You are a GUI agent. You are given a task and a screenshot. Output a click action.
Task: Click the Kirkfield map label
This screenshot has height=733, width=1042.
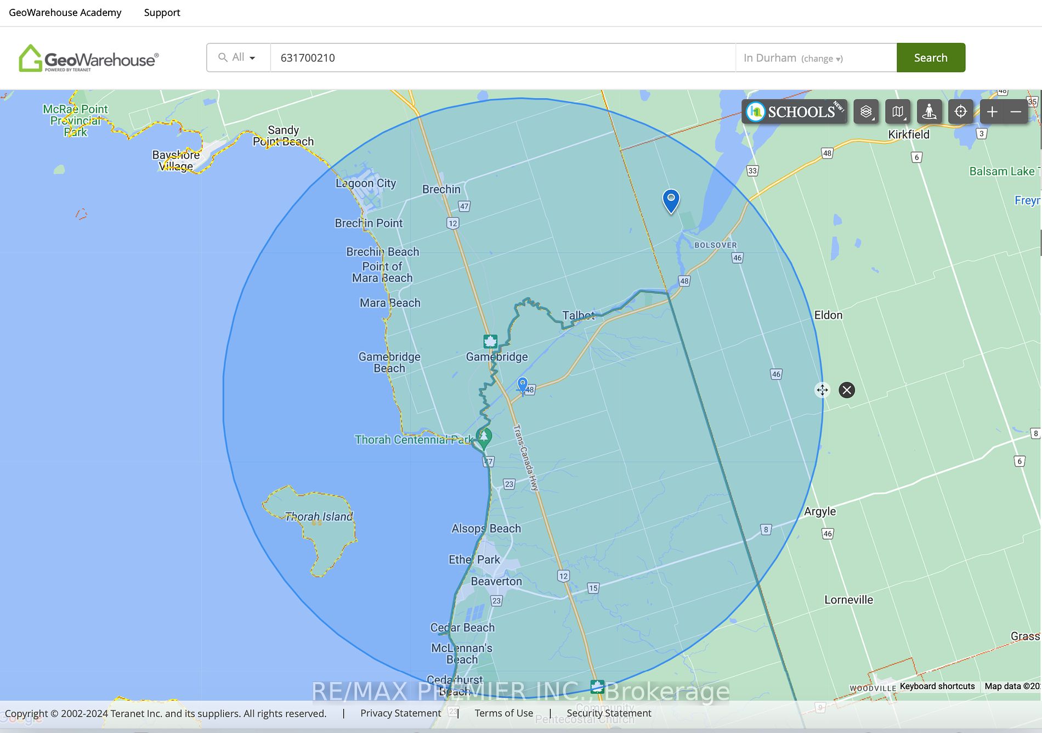(x=909, y=134)
